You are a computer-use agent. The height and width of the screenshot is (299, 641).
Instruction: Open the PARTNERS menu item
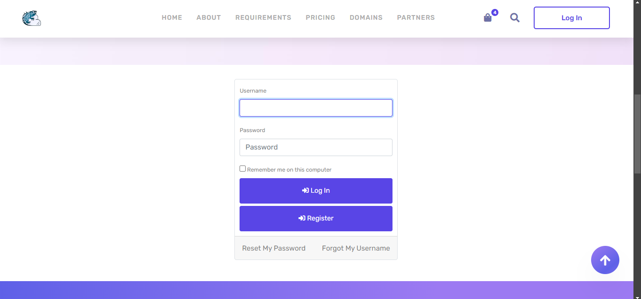point(416,18)
